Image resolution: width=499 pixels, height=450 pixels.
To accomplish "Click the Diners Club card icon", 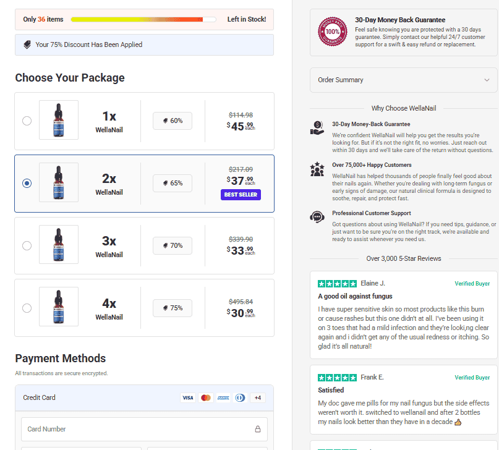I will click(241, 397).
